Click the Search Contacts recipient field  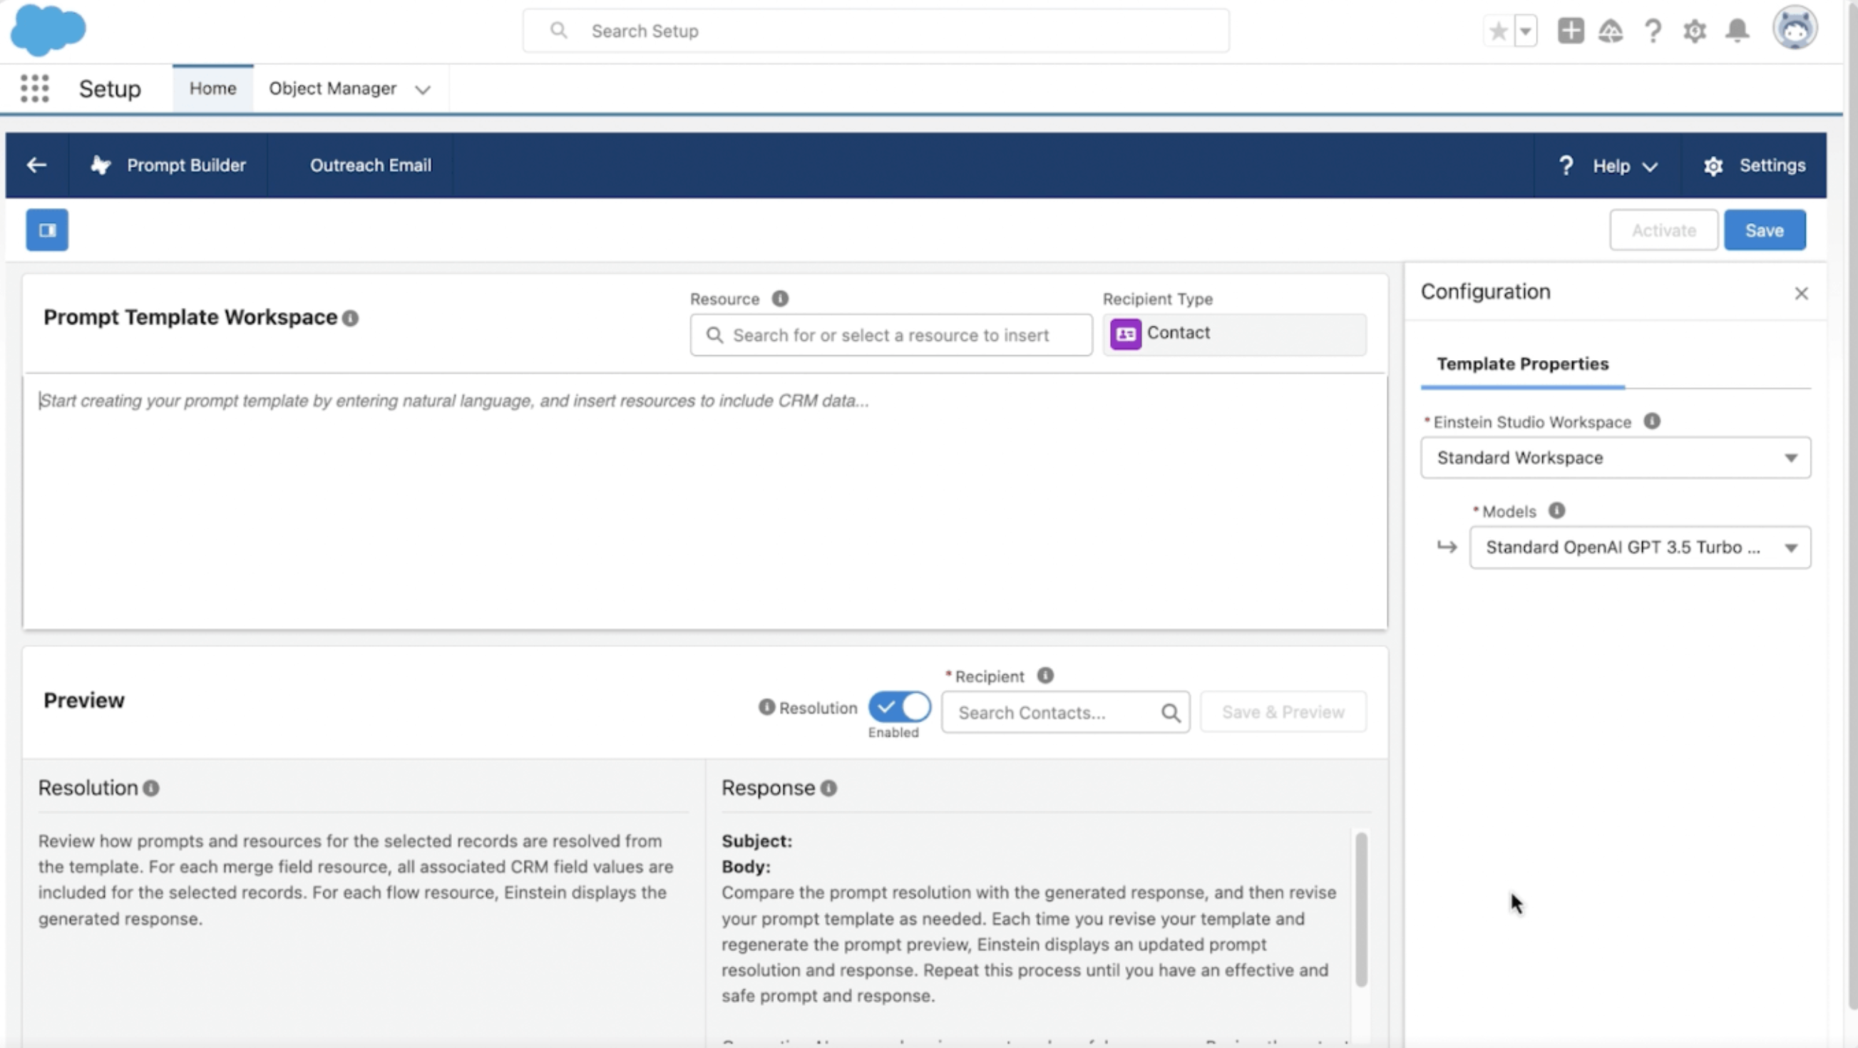1064,713
